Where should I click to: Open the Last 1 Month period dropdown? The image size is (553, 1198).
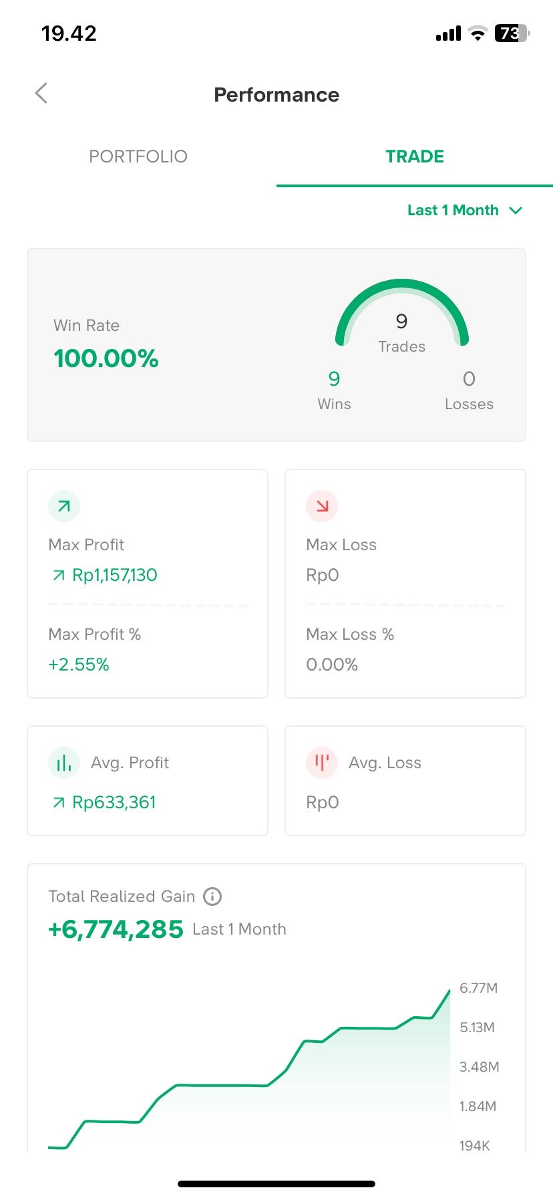pyautogui.click(x=453, y=211)
